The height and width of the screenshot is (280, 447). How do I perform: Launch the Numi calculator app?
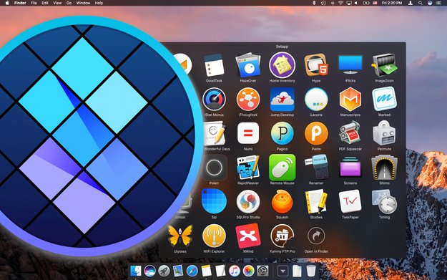[x=248, y=133]
